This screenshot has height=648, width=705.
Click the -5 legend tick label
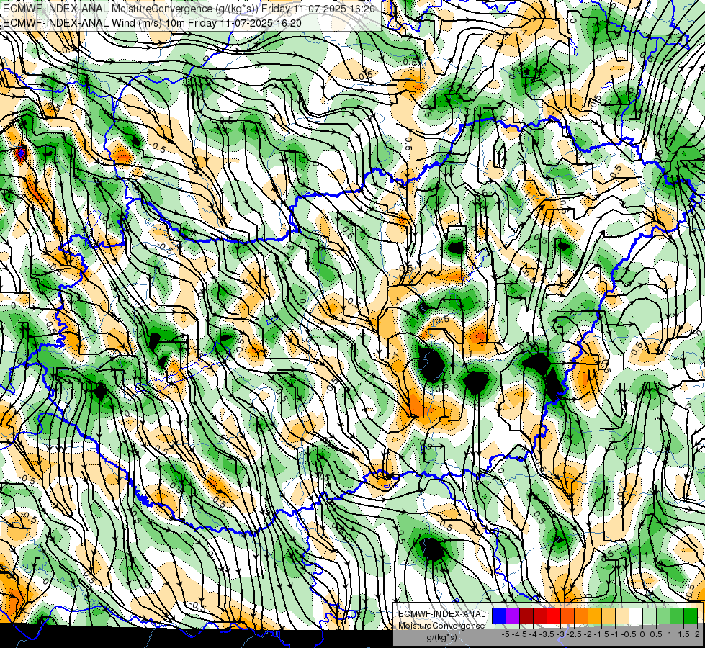coord(506,634)
